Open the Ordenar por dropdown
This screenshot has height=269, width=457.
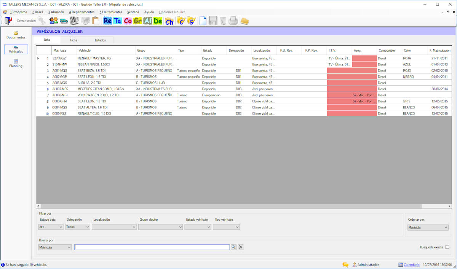coord(428,228)
